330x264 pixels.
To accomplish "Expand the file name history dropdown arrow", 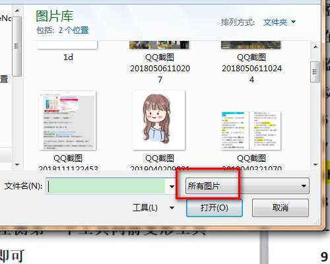I will tap(172, 187).
